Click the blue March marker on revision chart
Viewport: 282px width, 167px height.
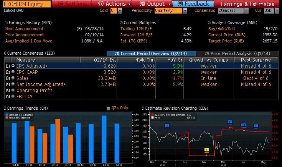point(230,122)
